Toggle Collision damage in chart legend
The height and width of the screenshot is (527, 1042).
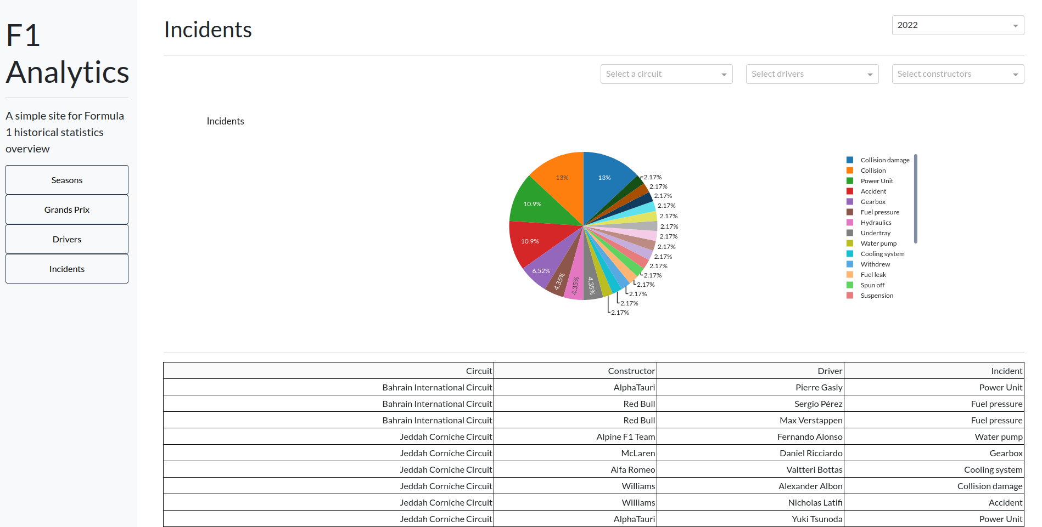(884, 160)
